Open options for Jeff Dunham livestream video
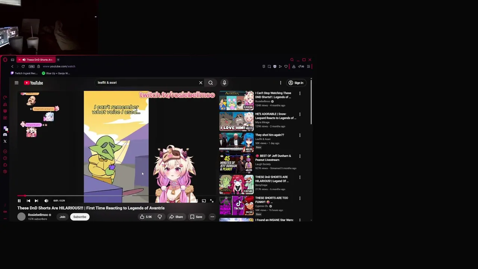Screen dimensions: 478x269 point(299,156)
